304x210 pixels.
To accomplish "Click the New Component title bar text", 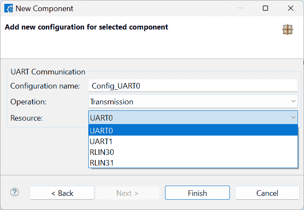I will tap(45, 9).
